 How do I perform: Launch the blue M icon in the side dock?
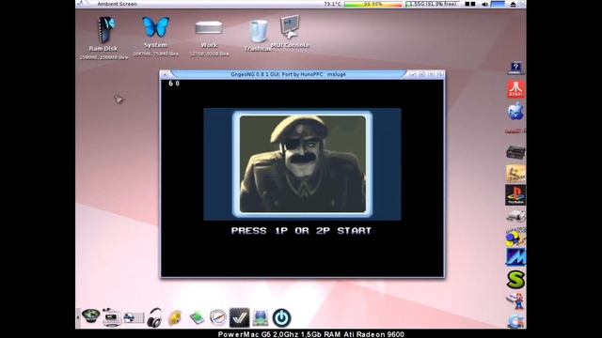515,257
